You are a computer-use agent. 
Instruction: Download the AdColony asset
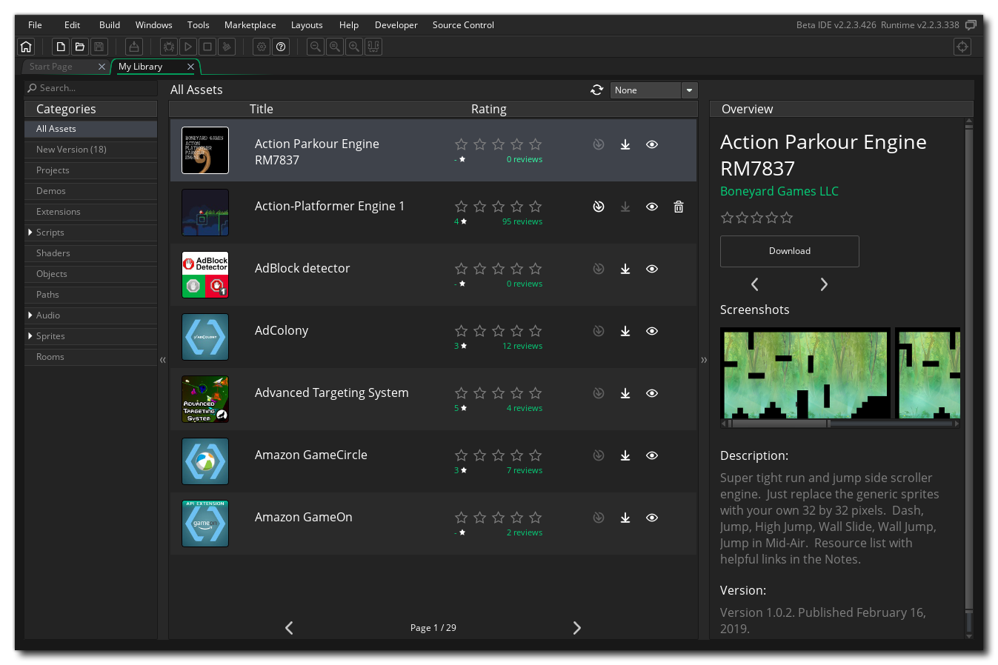pyautogui.click(x=625, y=331)
